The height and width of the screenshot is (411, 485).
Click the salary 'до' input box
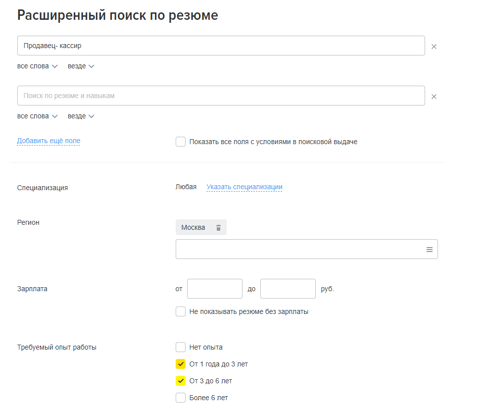[x=288, y=289]
